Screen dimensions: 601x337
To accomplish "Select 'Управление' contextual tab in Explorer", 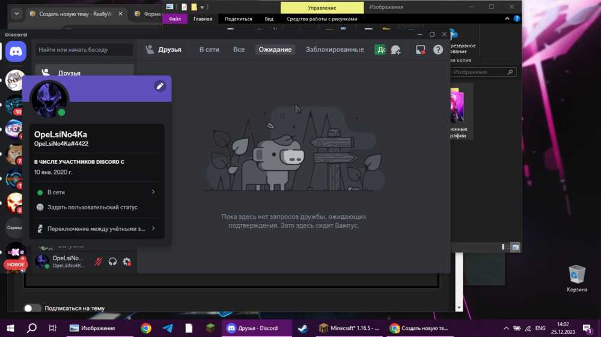I will [x=322, y=8].
